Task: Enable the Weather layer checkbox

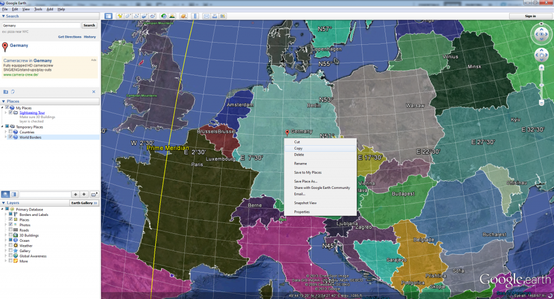Action: (x=11, y=245)
